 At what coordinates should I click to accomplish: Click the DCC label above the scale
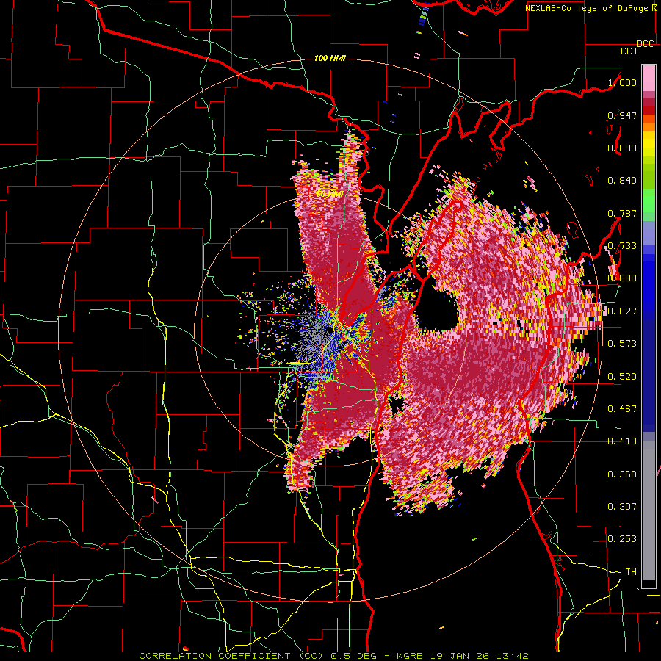[x=646, y=44]
